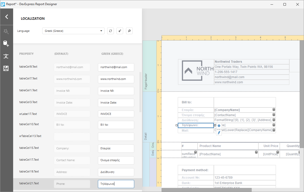
Task: Open the Add Data Source sidebar icon
Action: coord(6,43)
